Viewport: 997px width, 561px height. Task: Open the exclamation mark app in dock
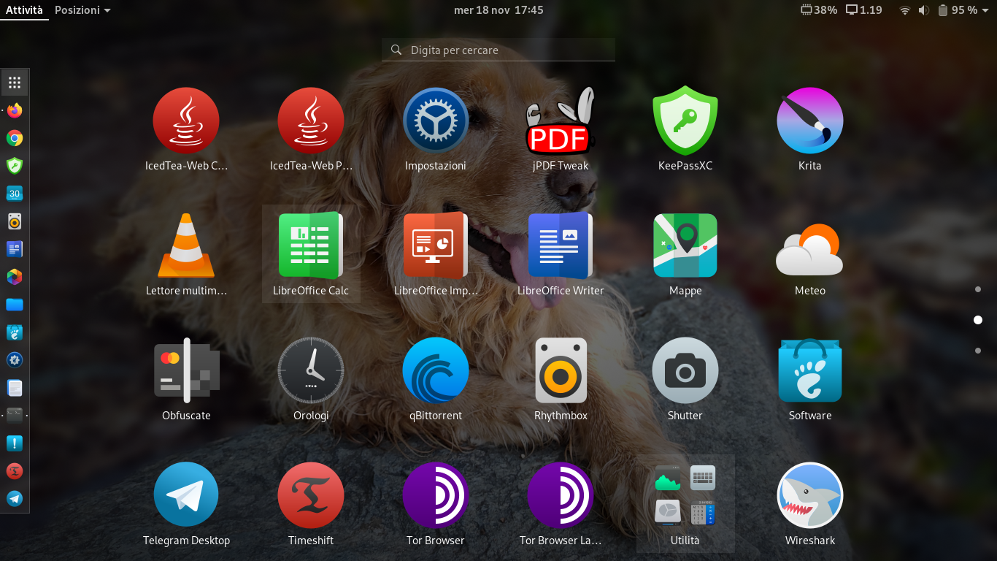coord(15,443)
